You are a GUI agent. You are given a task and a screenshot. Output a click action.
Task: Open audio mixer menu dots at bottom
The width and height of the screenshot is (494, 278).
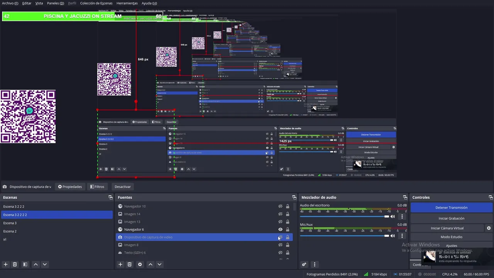(x=315, y=264)
